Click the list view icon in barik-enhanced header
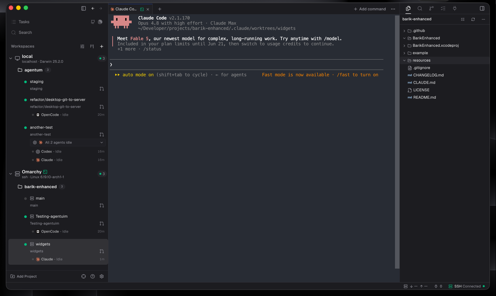The height and width of the screenshot is (296, 496). tap(463, 19)
